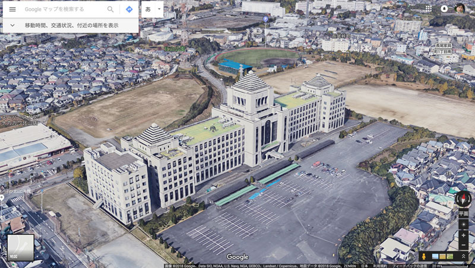Expand the imagery strip with double chevron
Screen dimensions: 475x268
tap(464, 256)
